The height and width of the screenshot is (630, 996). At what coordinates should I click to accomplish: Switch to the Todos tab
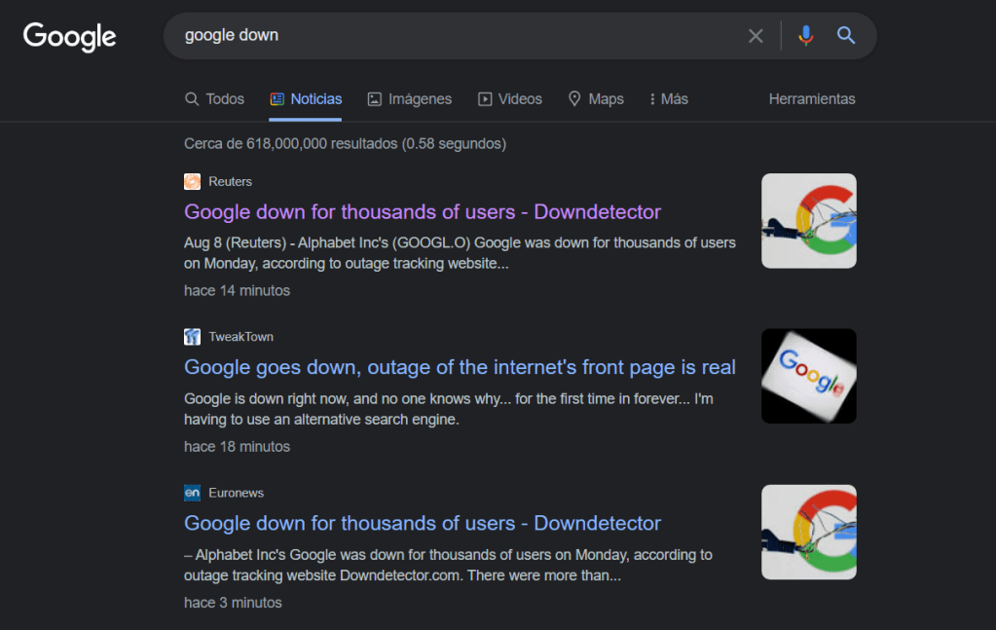pos(214,99)
